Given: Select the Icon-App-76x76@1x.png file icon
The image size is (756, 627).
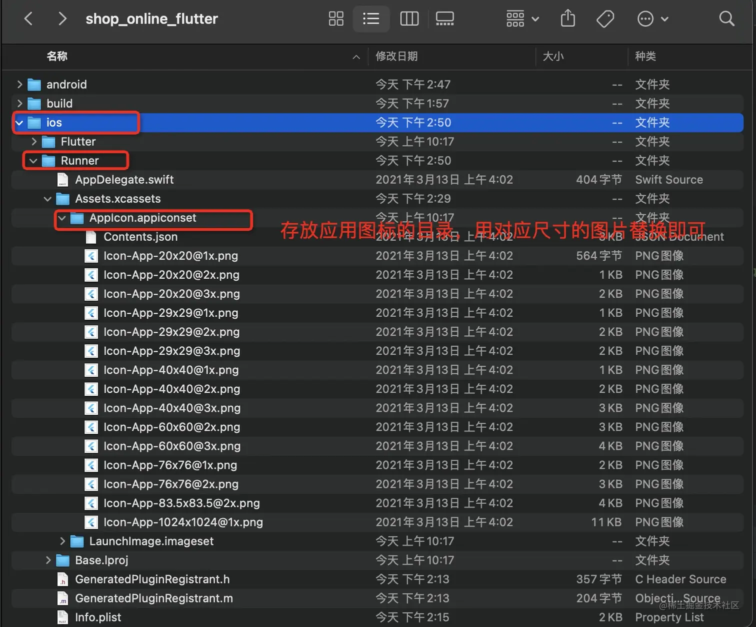Looking at the screenshot, I should [x=91, y=465].
